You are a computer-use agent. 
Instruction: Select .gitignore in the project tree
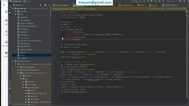pos(22,17)
